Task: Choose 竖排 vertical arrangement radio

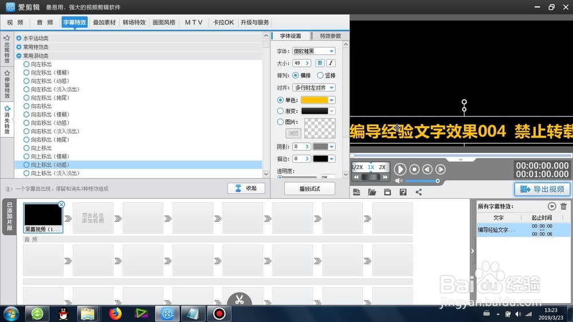Action: [320, 75]
